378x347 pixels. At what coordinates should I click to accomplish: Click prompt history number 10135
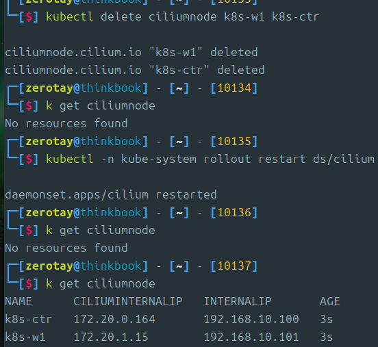[234, 141]
